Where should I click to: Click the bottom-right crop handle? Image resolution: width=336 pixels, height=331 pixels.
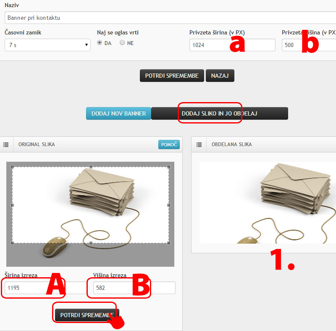[x=169, y=243]
